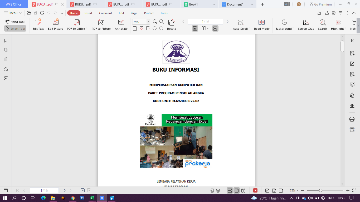The width and height of the screenshot is (360, 202).
Task: Click the Fit Width icon in ribbon
Action: point(148,28)
